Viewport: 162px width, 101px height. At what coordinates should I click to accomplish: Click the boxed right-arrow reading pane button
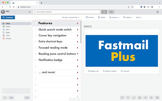pos(157,98)
